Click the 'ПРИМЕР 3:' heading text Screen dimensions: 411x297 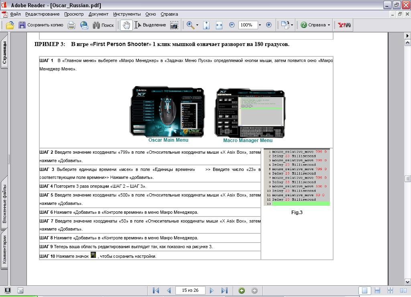pos(50,44)
